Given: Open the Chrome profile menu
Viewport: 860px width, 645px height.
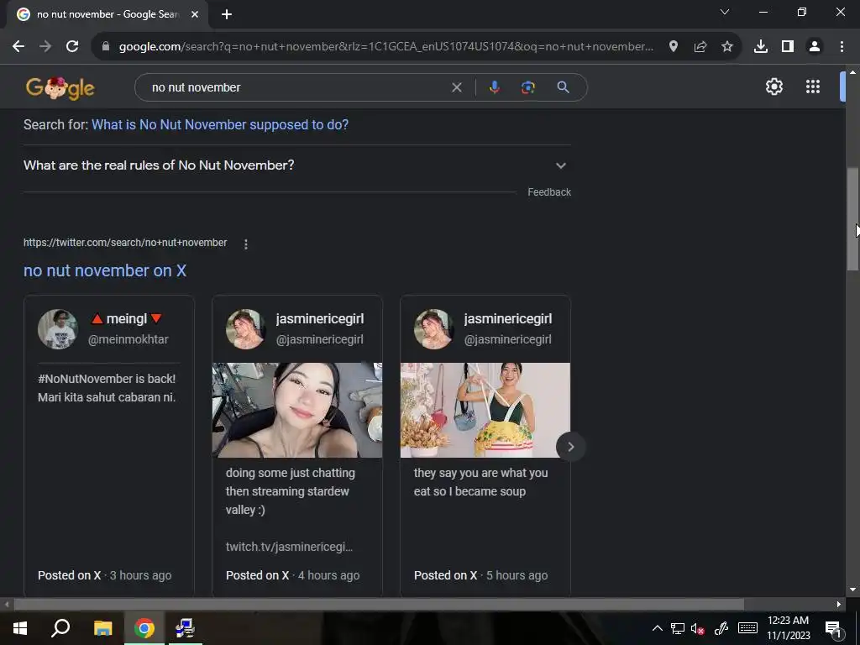Looking at the screenshot, I should (815, 47).
